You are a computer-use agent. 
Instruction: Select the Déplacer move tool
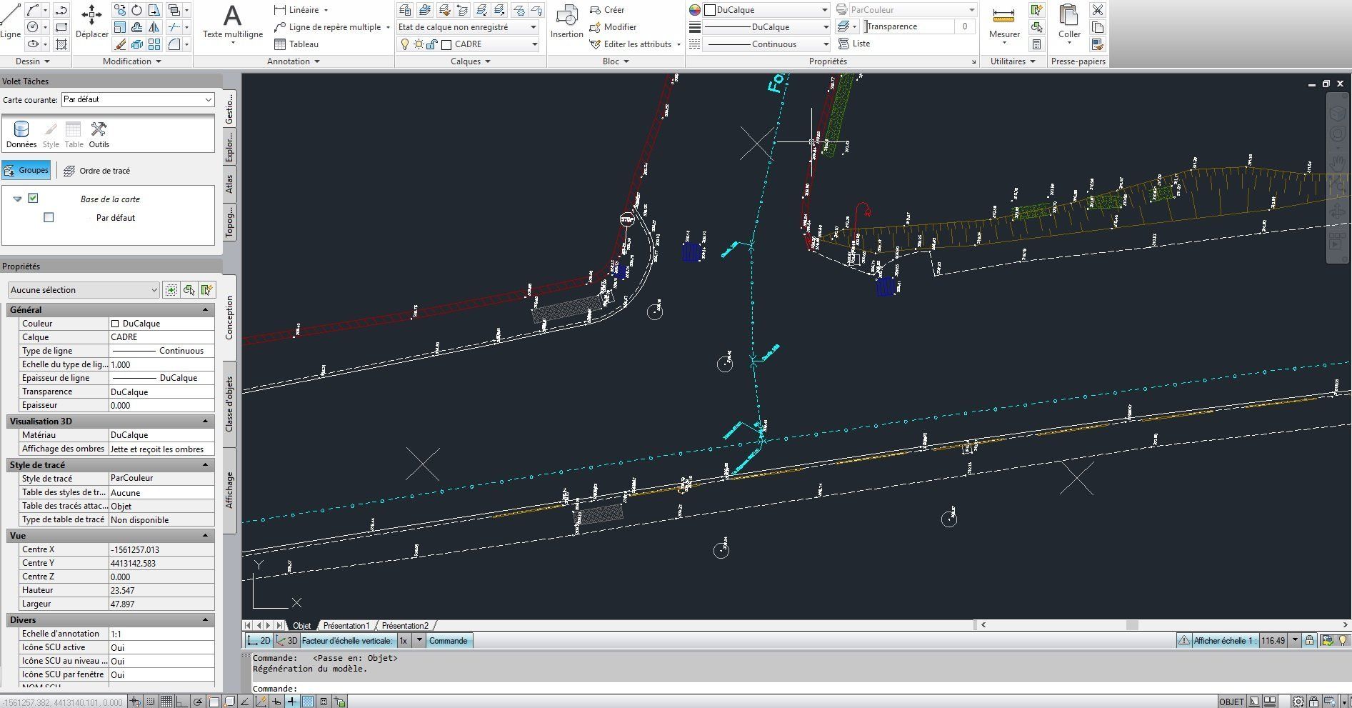click(91, 21)
